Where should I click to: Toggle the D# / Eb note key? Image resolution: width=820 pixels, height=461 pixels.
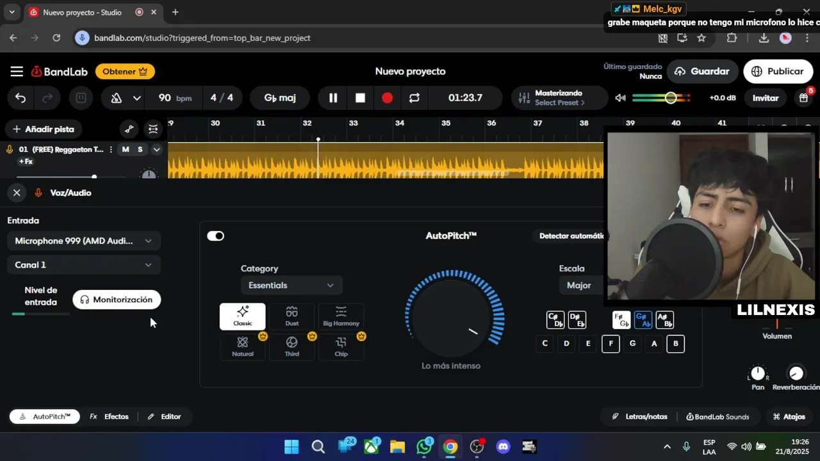tap(577, 319)
